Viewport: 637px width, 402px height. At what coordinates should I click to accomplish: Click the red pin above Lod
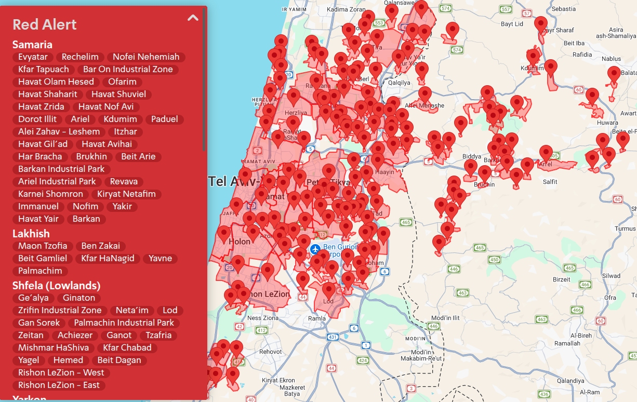[328, 290]
